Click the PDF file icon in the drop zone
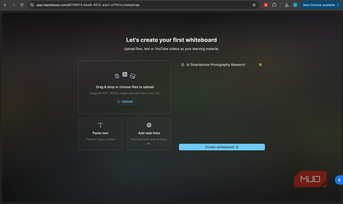The width and height of the screenshot is (343, 204). (x=125, y=75)
